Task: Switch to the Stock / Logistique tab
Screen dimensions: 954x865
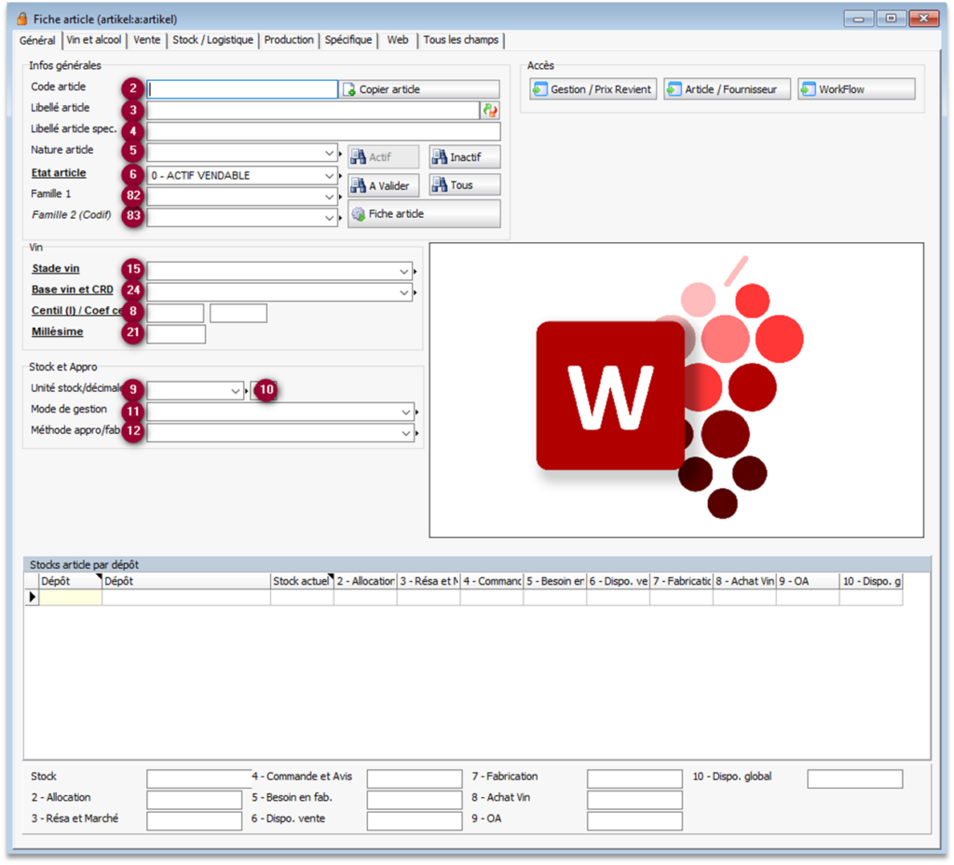Action: [x=212, y=41]
